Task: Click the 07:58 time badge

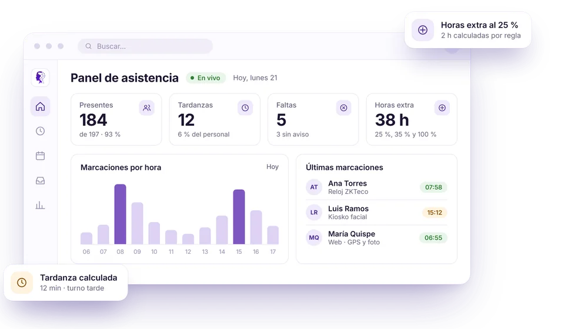Action: (x=433, y=187)
